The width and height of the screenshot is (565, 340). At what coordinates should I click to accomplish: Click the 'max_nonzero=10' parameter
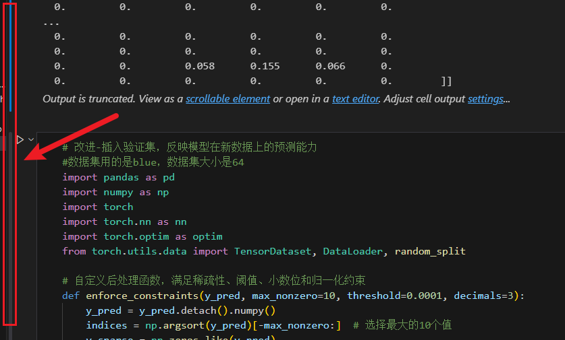[x=294, y=296]
